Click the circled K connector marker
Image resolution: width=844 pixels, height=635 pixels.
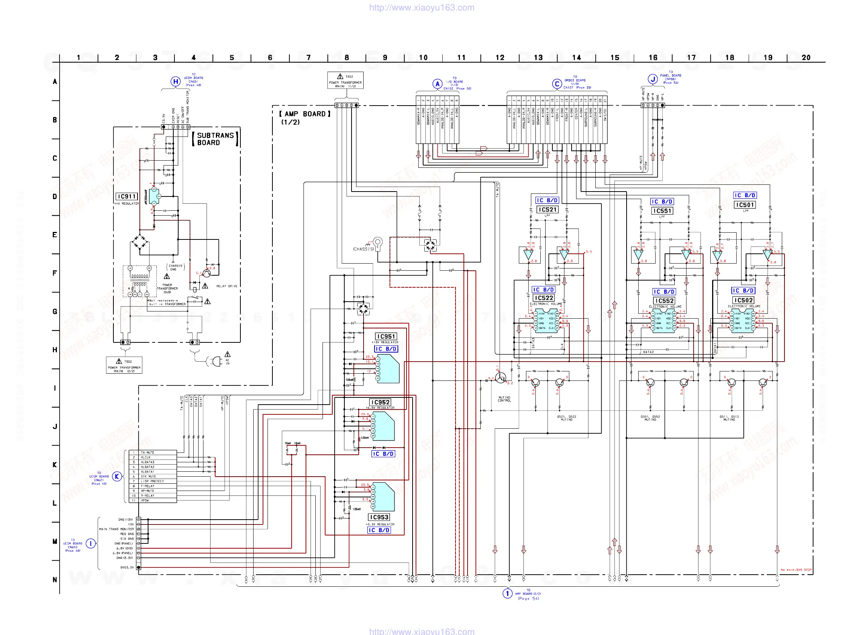(117, 477)
